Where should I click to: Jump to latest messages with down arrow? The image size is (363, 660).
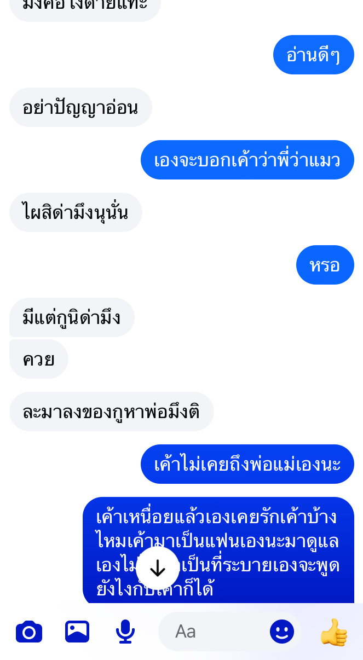click(x=158, y=569)
